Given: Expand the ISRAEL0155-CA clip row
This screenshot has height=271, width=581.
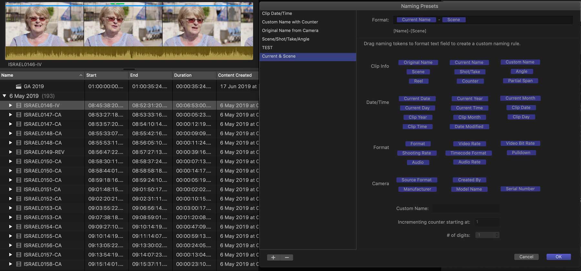Looking at the screenshot, I should click(10, 236).
